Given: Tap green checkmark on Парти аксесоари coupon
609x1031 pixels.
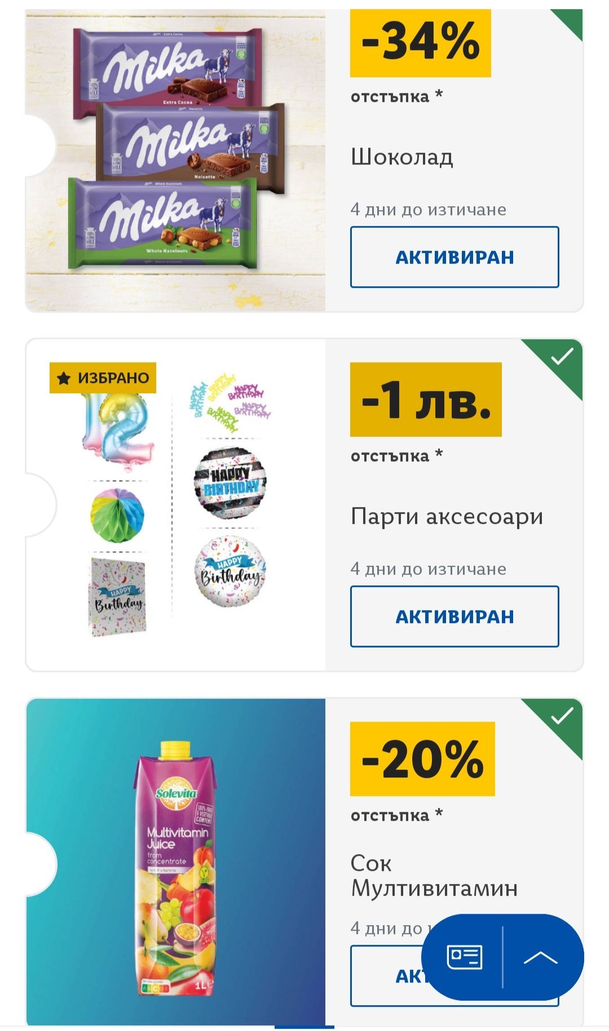Looking at the screenshot, I should tap(562, 357).
